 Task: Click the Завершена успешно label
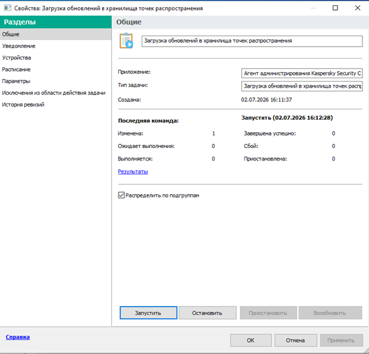coord(270,134)
